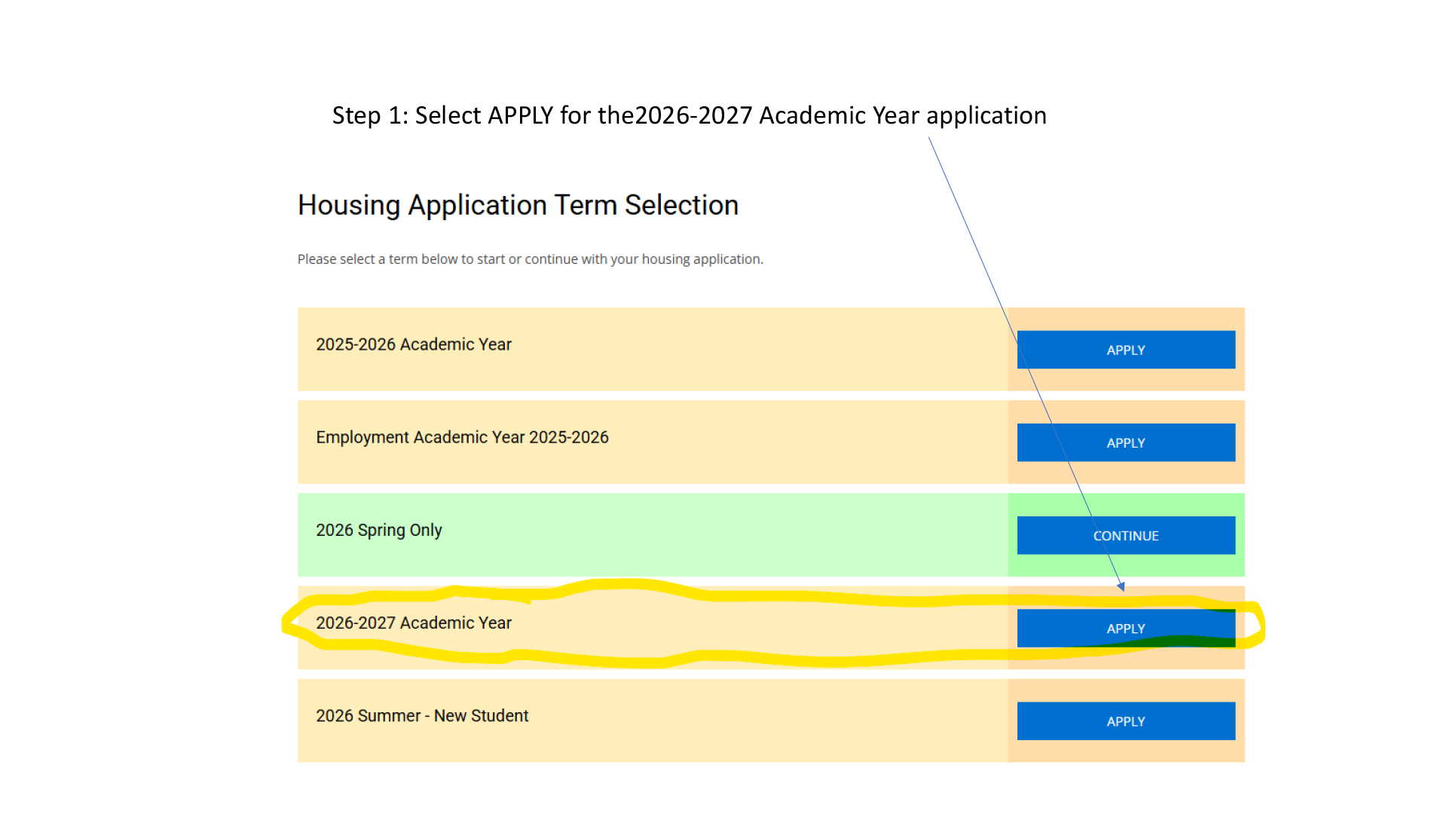Select the 2026 Summer - New Student row

click(x=421, y=715)
